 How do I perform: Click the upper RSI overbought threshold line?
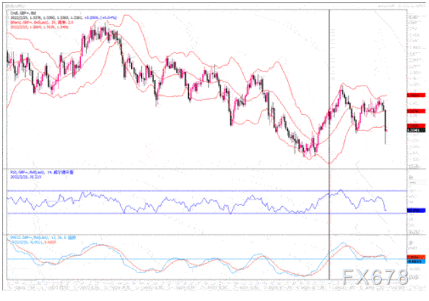(206, 191)
